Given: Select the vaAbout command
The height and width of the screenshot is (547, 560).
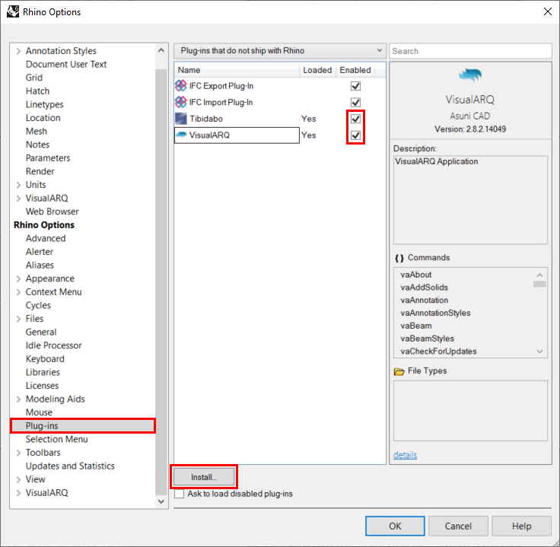Looking at the screenshot, I should coord(415,275).
